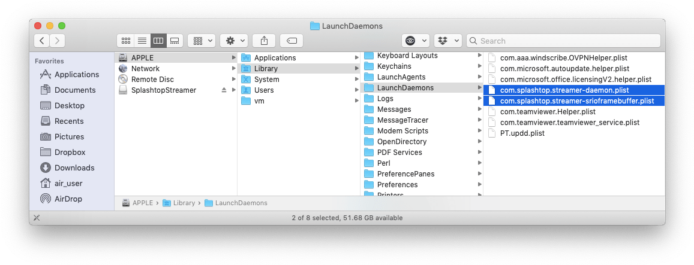Open the eye Quick Look dropdown
The width and height of the screenshot is (694, 265).
tap(416, 41)
